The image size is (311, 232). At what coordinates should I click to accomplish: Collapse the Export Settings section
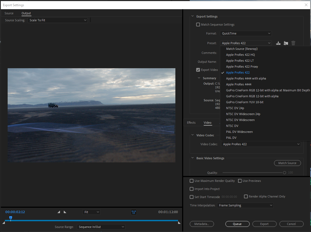(192, 16)
